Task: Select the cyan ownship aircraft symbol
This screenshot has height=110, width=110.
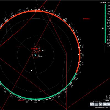Action: tap(35, 55)
